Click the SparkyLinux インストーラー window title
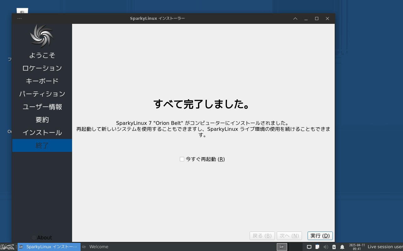The image size is (403, 251). [157, 19]
